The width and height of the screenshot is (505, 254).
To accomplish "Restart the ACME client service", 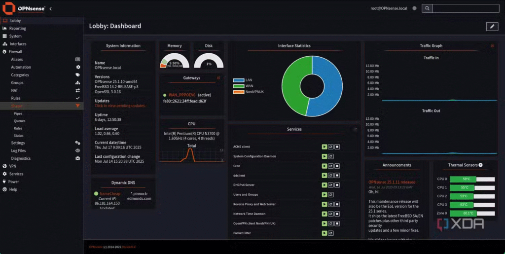I will [x=331, y=147].
